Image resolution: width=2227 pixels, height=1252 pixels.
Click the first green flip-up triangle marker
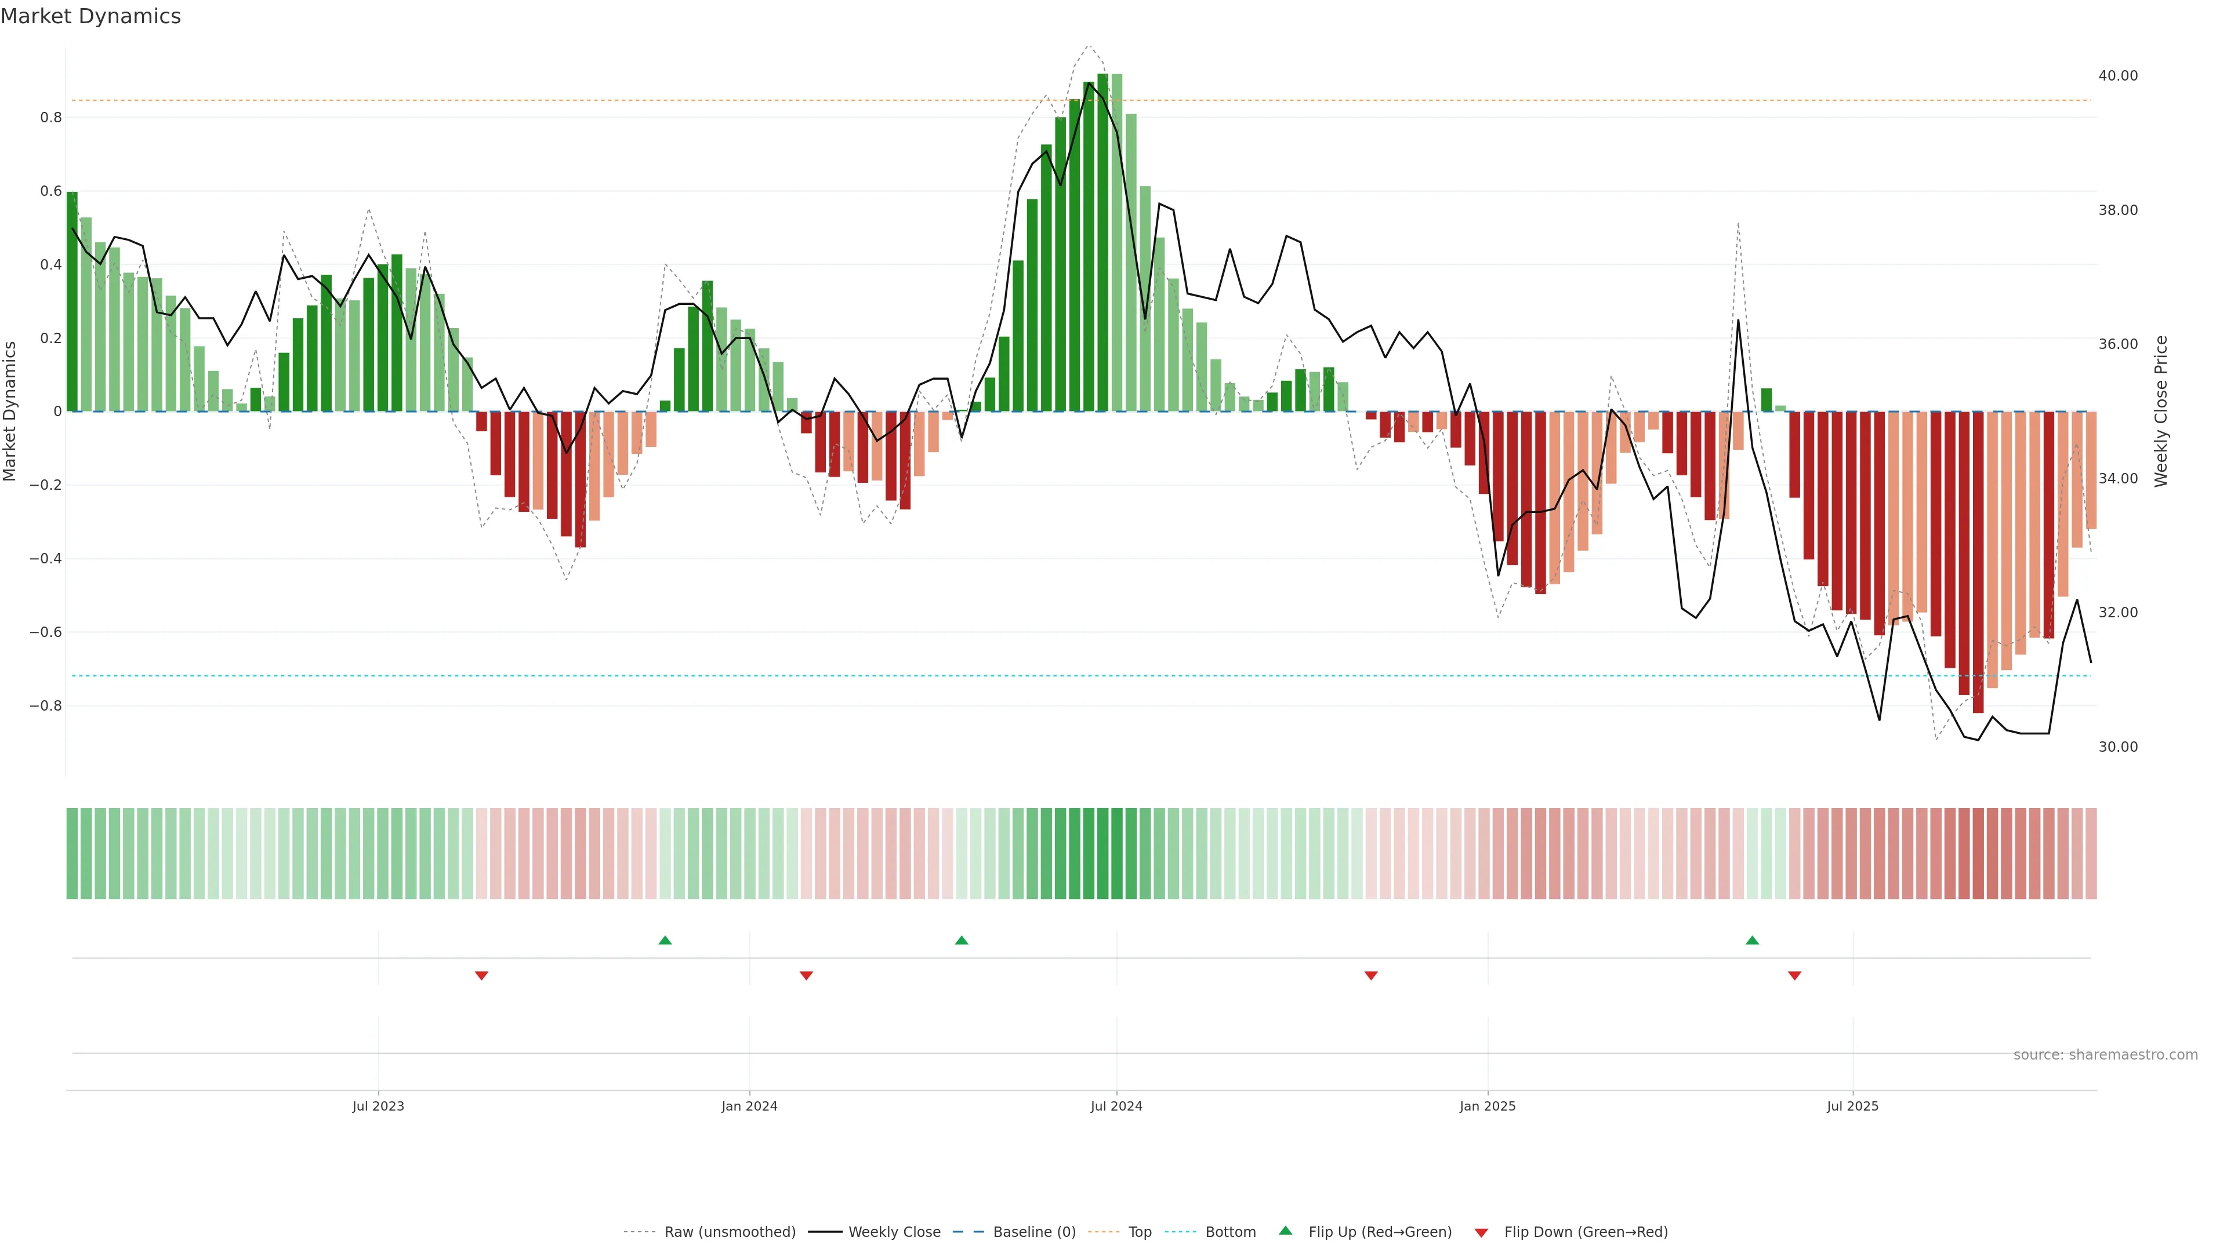tap(665, 940)
